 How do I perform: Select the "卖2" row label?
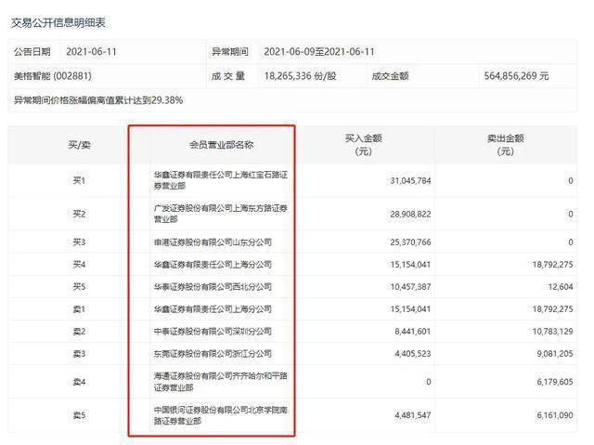pos(79,332)
